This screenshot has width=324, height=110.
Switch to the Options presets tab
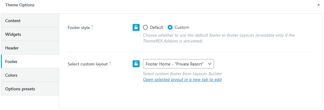30,89
